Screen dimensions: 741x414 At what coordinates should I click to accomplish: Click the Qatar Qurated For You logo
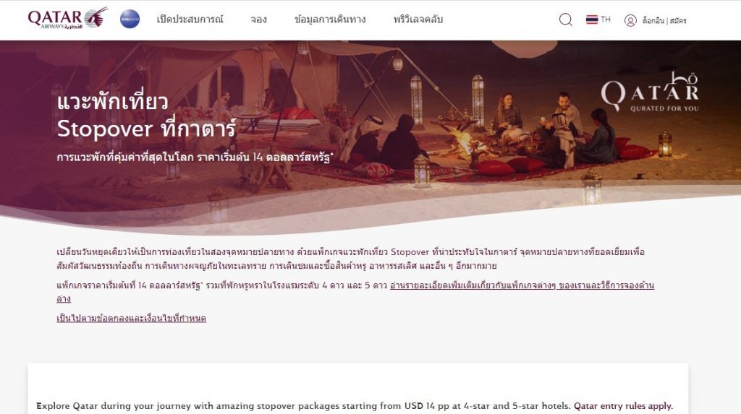[650, 92]
